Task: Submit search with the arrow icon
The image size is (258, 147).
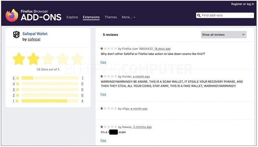Action: (x=251, y=15)
